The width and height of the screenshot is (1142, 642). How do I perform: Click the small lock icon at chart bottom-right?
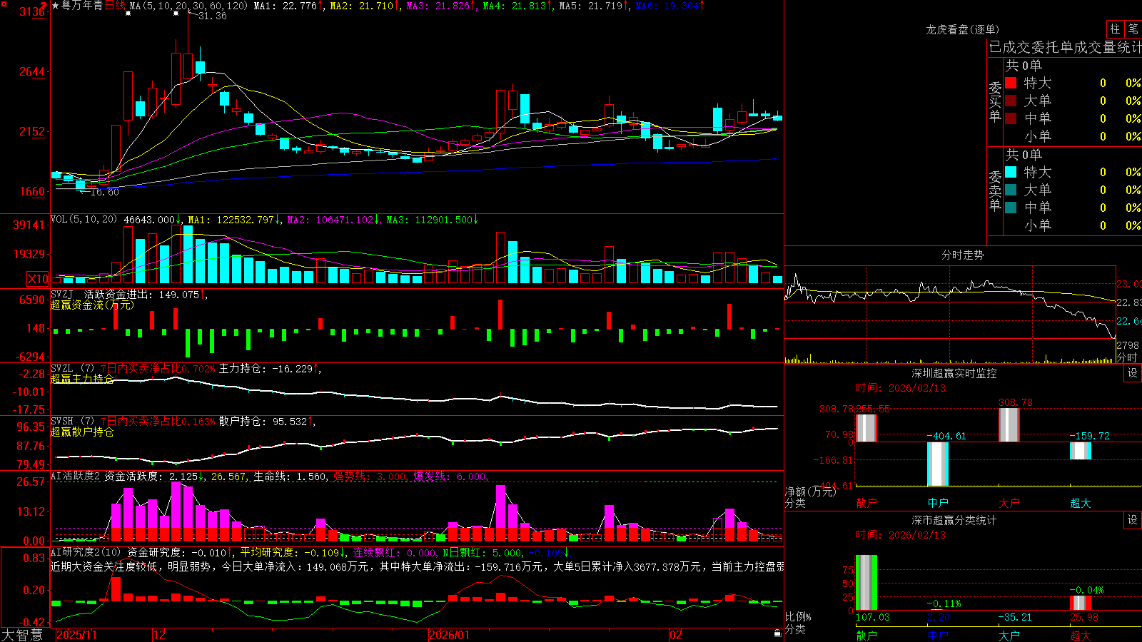pos(778,633)
